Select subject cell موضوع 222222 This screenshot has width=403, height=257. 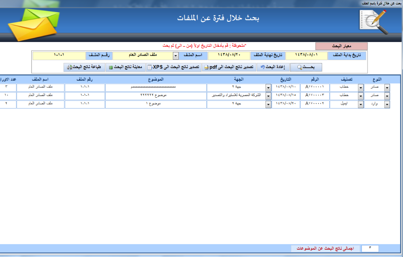156,96
